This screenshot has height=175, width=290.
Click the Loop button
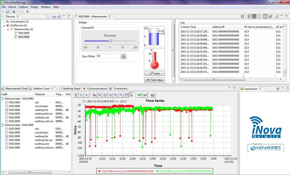click(154, 73)
